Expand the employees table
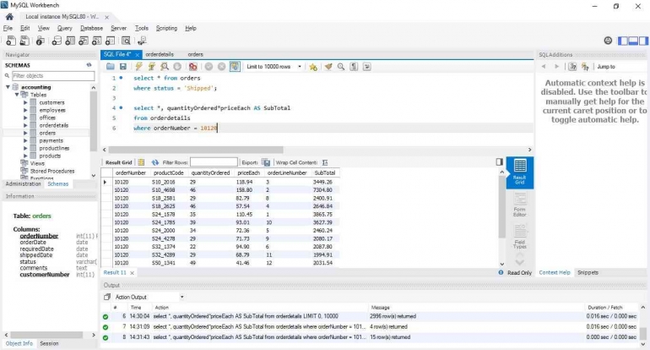 (25, 110)
